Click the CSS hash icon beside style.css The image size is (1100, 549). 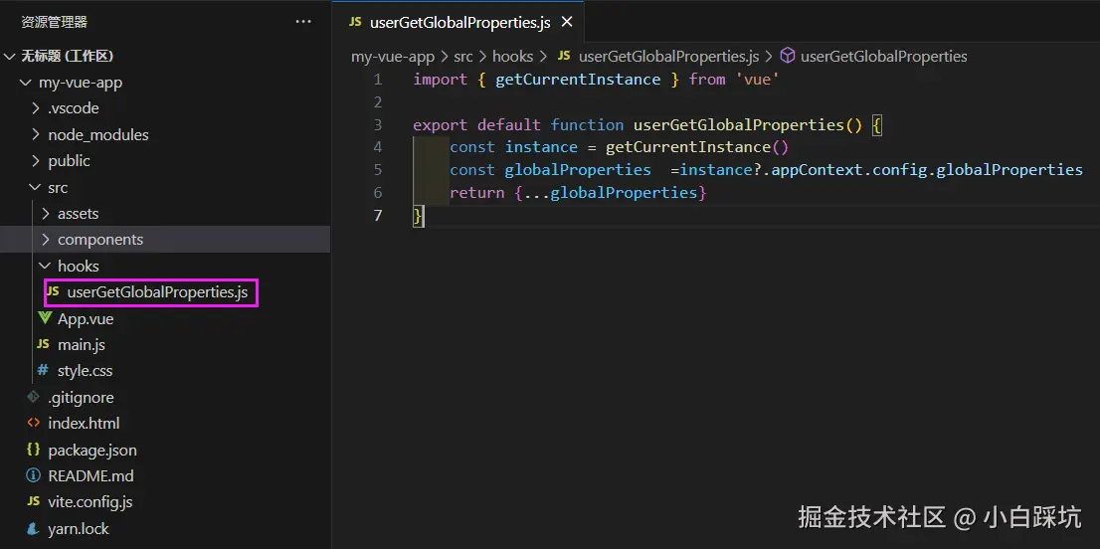click(43, 370)
